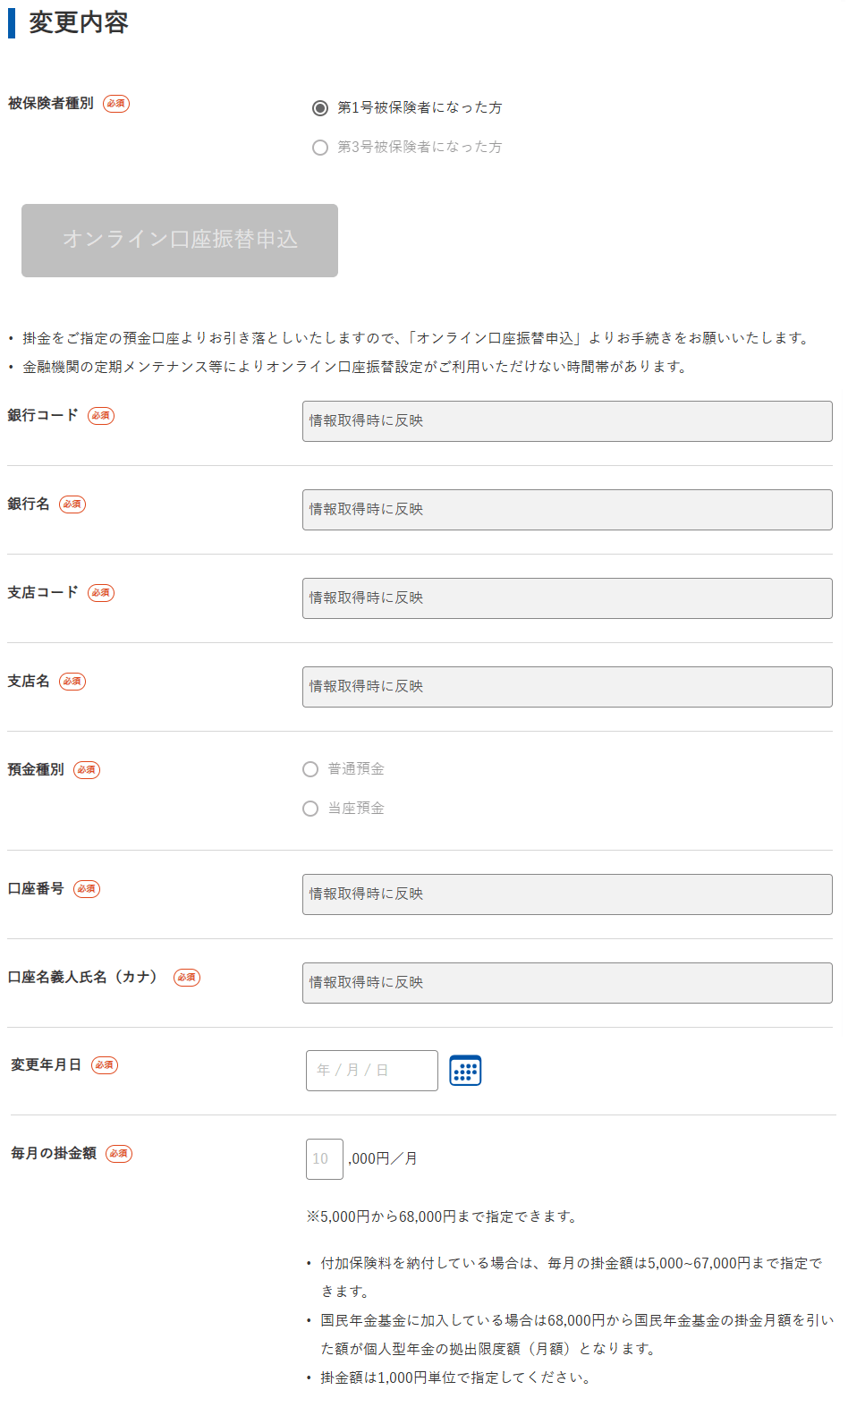848x1407 pixels.
Task: Click the 必須 badge beside 被保険者種別
Action: [x=116, y=104]
